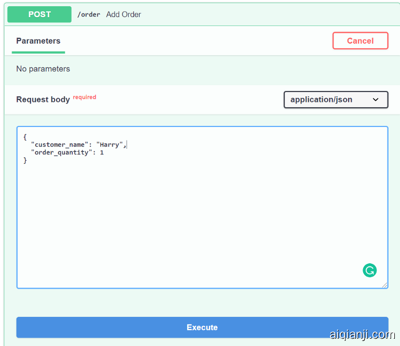Place cursor on the "customer_name" key
This screenshot has width=400, height=346.
click(x=59, y=145)
